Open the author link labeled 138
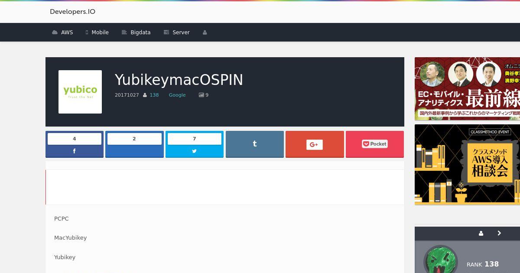 click(154, 95)
